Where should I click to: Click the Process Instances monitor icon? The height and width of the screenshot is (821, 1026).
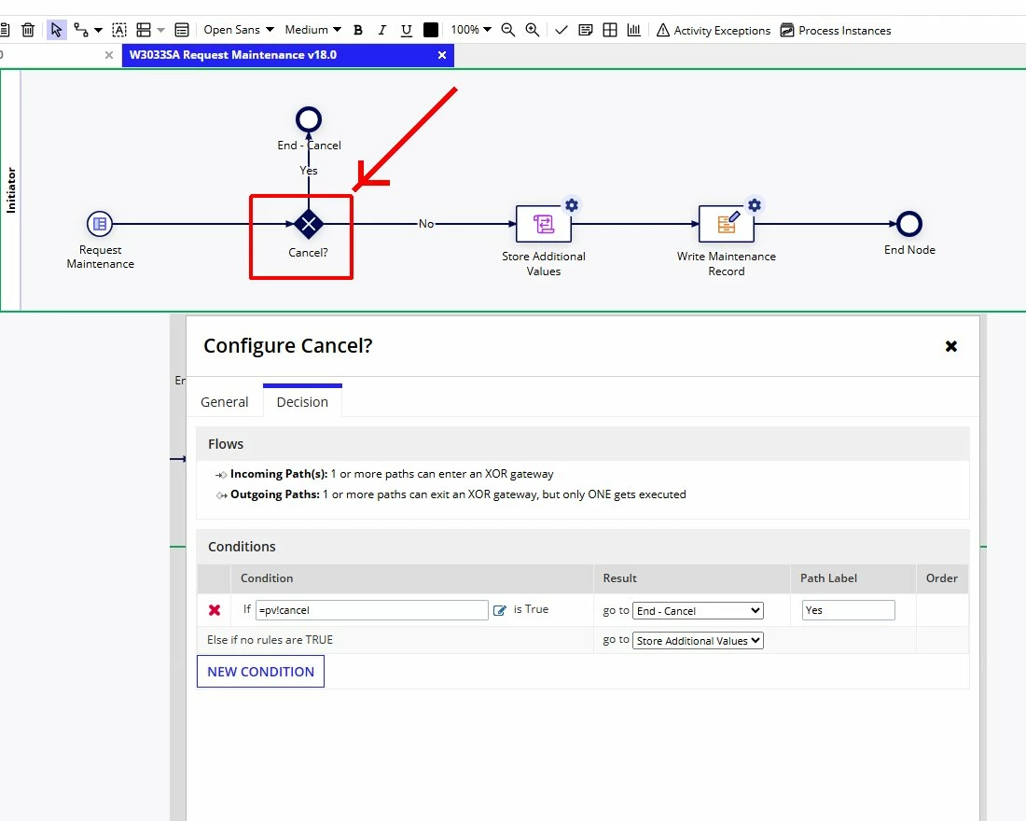[x=787, y=30]
